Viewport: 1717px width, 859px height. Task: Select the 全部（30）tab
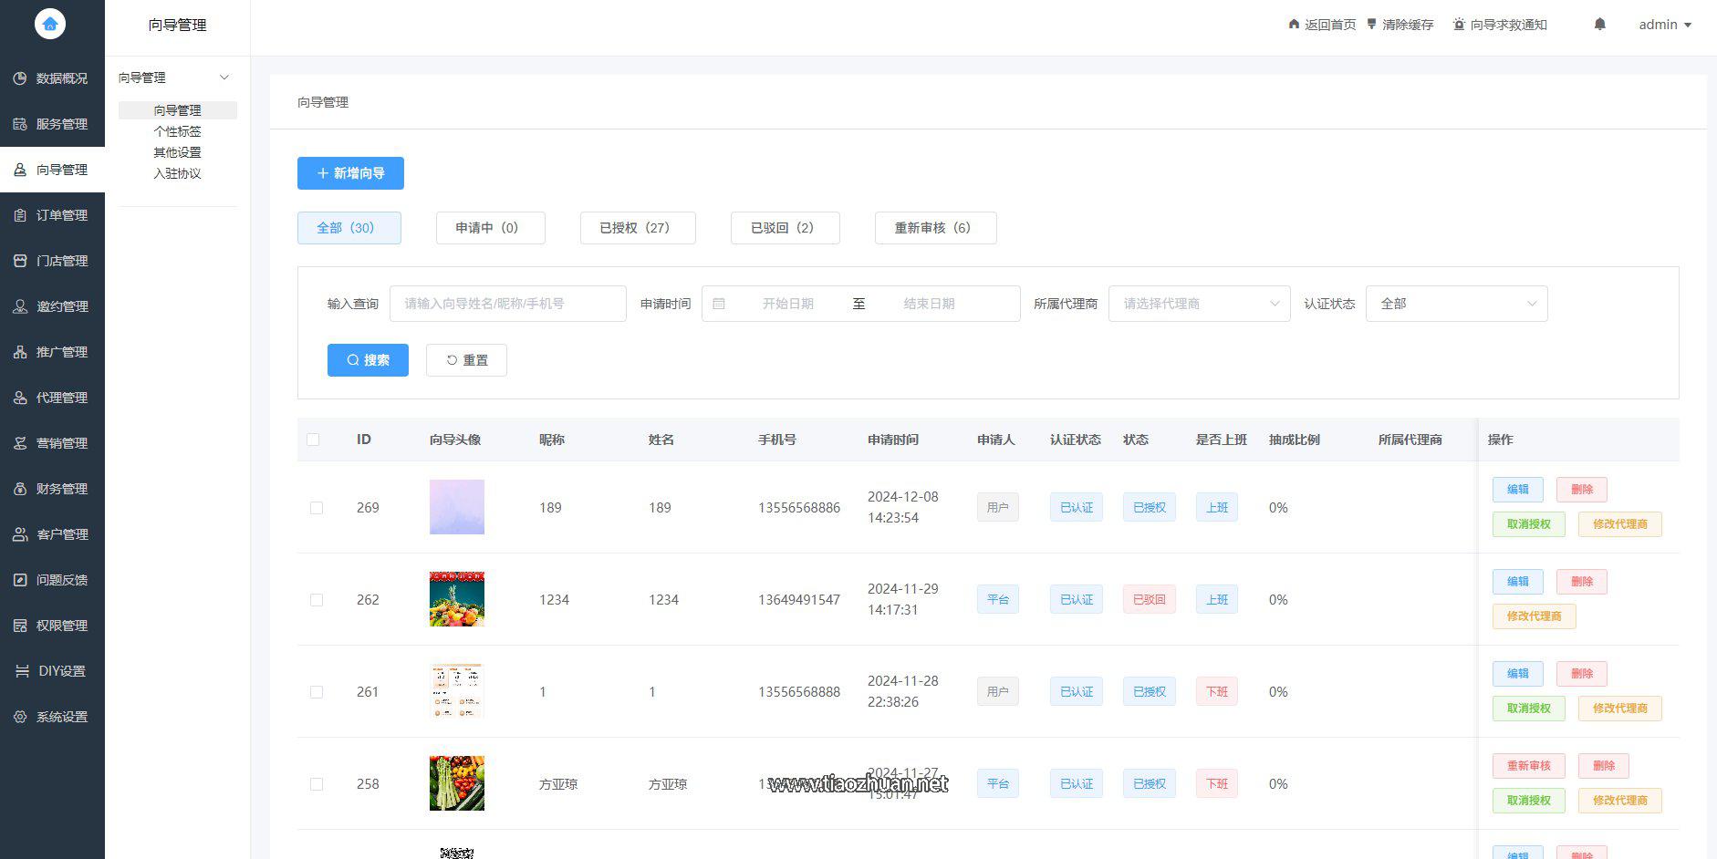(349, 228)
